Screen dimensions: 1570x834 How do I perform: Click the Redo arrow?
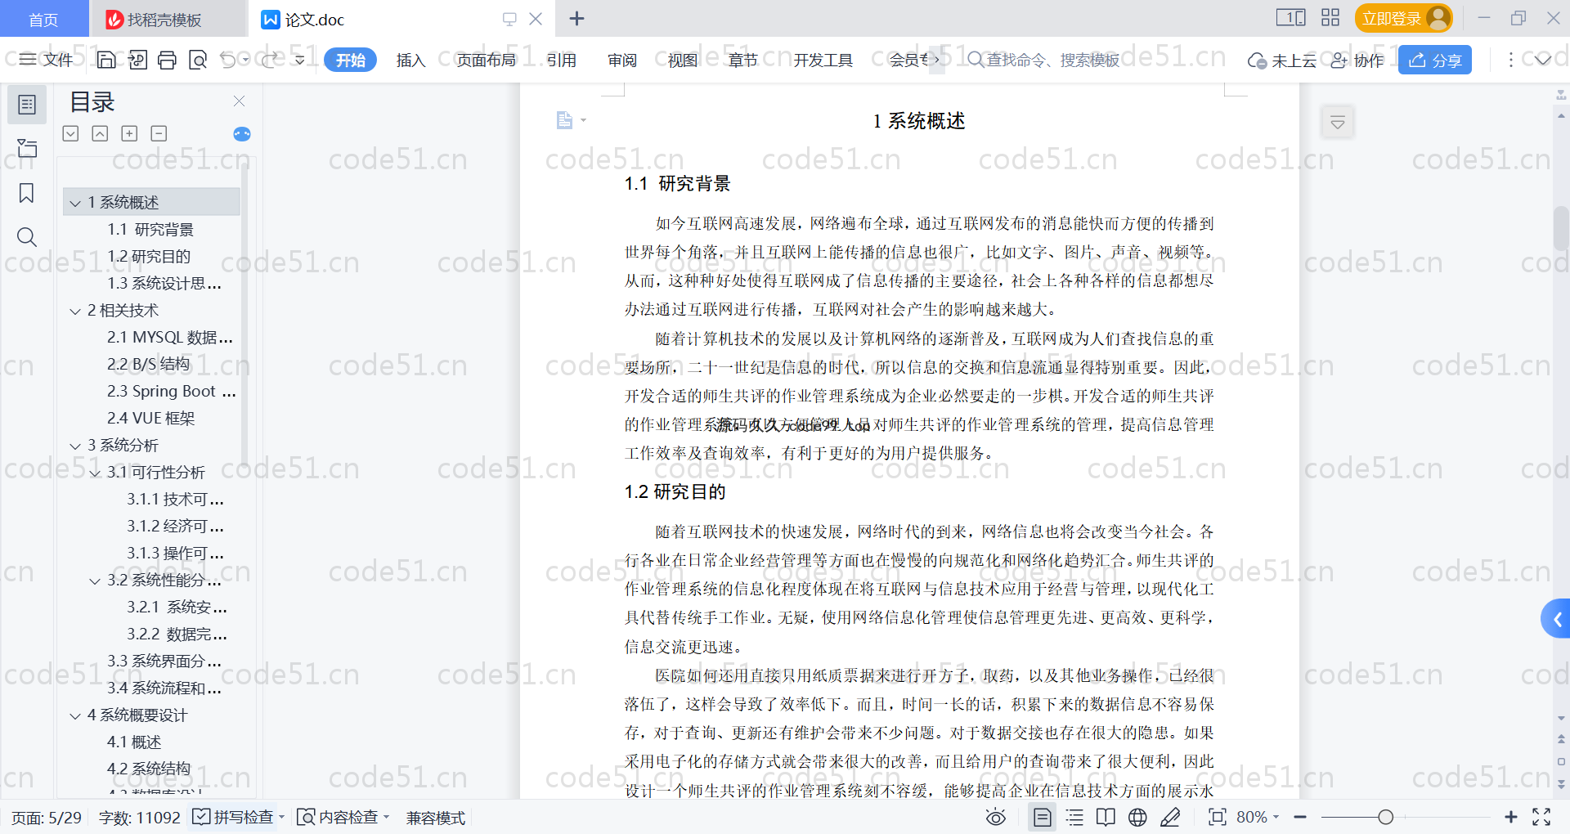tap(270, 60)
